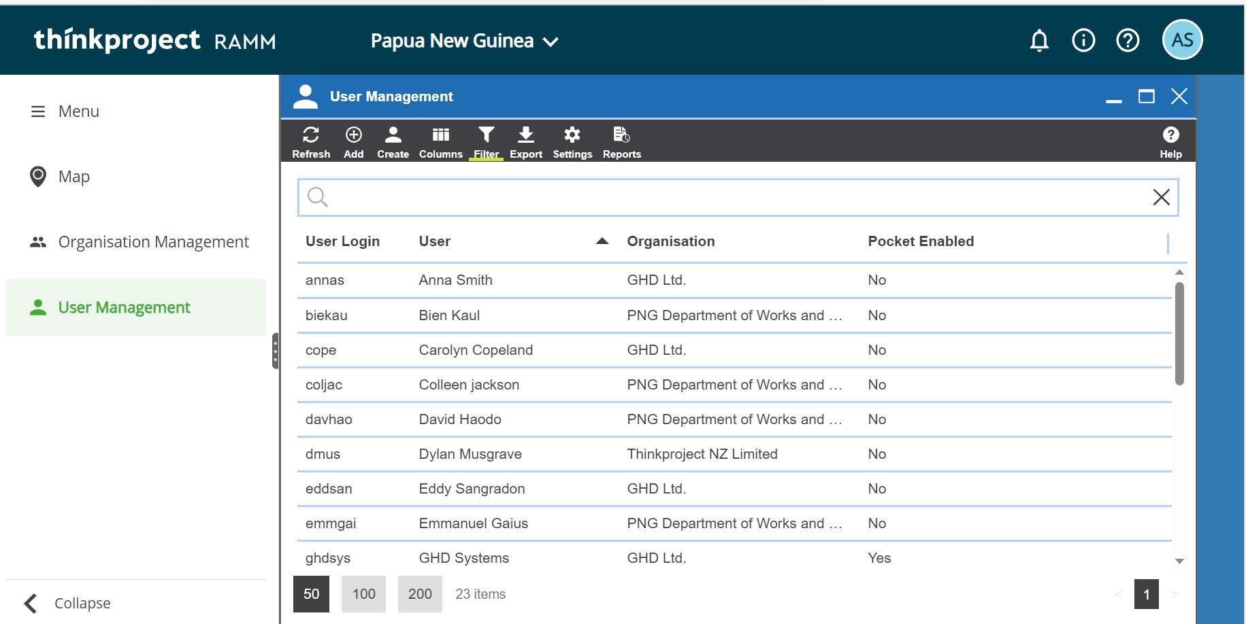Click the Help question mark in toolbar

click(1170, 142)
